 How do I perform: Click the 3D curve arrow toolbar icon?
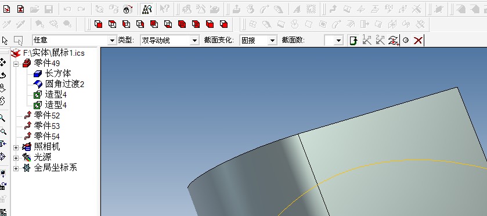(333, 10)
